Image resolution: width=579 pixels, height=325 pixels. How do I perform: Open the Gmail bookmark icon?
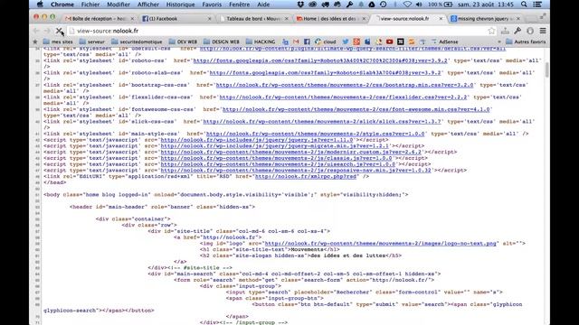click(x=296, y=42)
